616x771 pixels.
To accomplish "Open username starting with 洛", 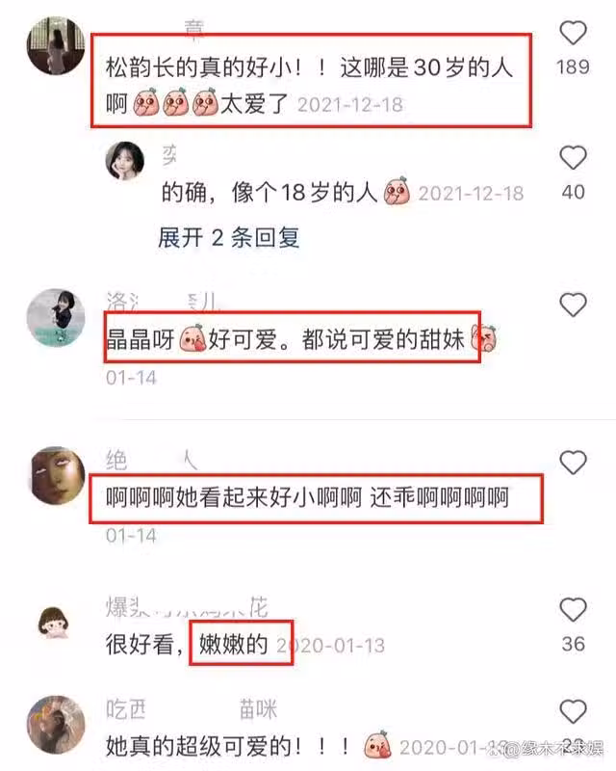I will point(164,301).
